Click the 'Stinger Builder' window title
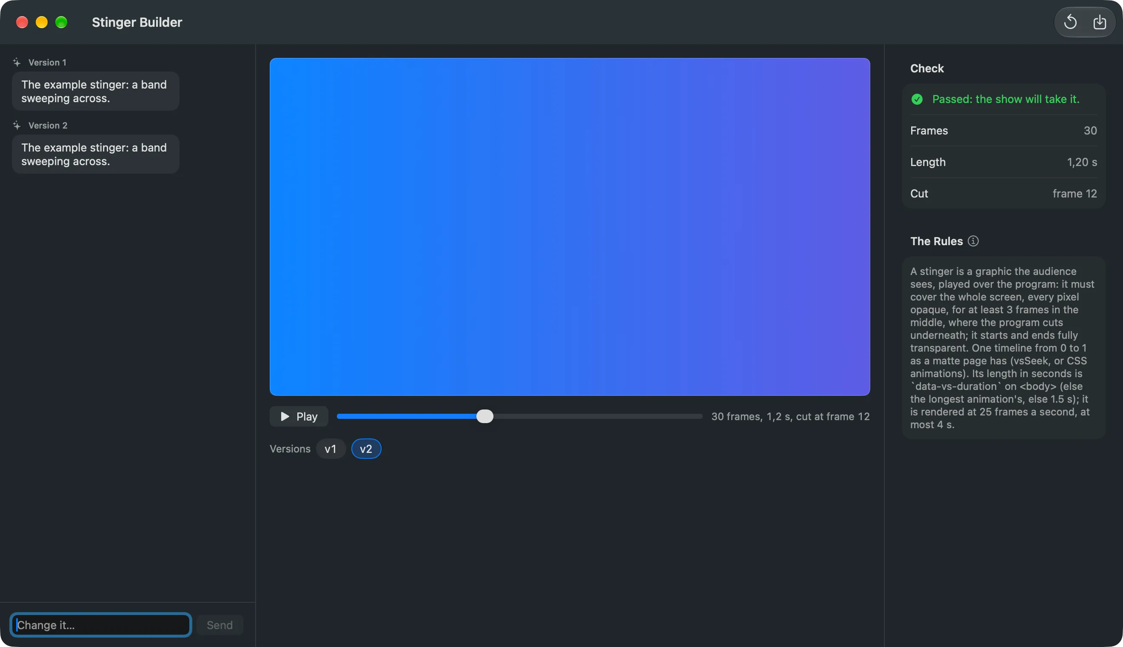This screenshot has height=647, width=1123. pyautogui.click(x=137, y=22)
